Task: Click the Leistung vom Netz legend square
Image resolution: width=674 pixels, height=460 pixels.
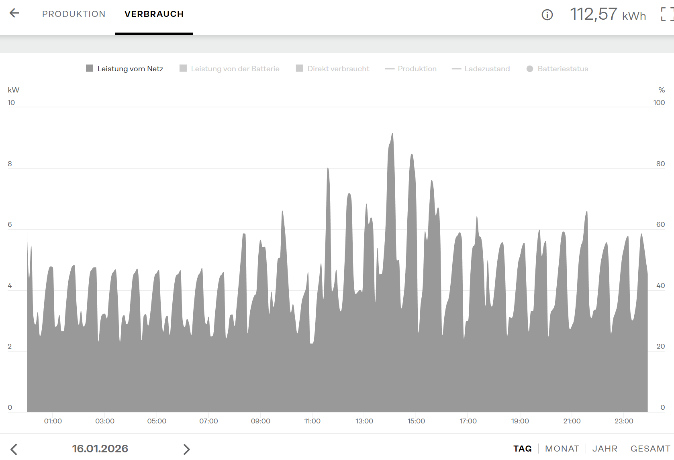Action: coord(90,68)
